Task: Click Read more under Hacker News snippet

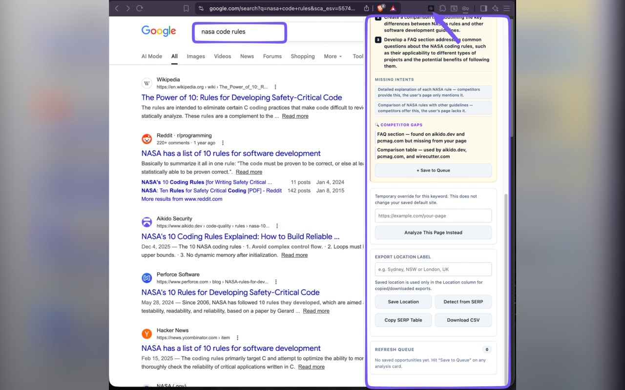Action: click(x=312, y=367)
